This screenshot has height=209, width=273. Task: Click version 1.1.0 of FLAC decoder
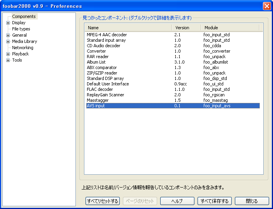tap(179, 89)
